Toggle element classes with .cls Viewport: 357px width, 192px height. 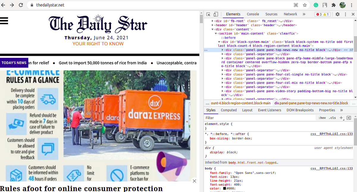coord(332,117)
